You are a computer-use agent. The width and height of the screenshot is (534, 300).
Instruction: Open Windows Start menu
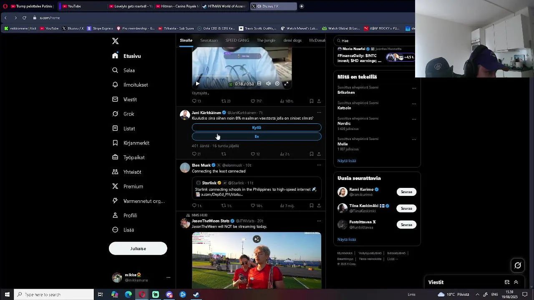[x=7, y=295]
